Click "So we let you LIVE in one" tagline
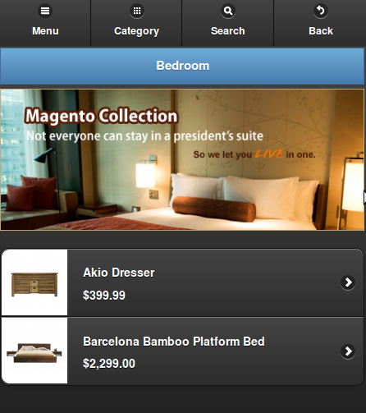The width and height of the screenshot is (366, 413). point(254,154)
